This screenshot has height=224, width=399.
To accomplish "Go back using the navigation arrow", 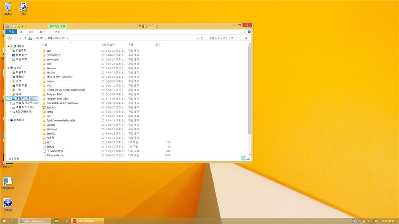I will click(9, 38).
